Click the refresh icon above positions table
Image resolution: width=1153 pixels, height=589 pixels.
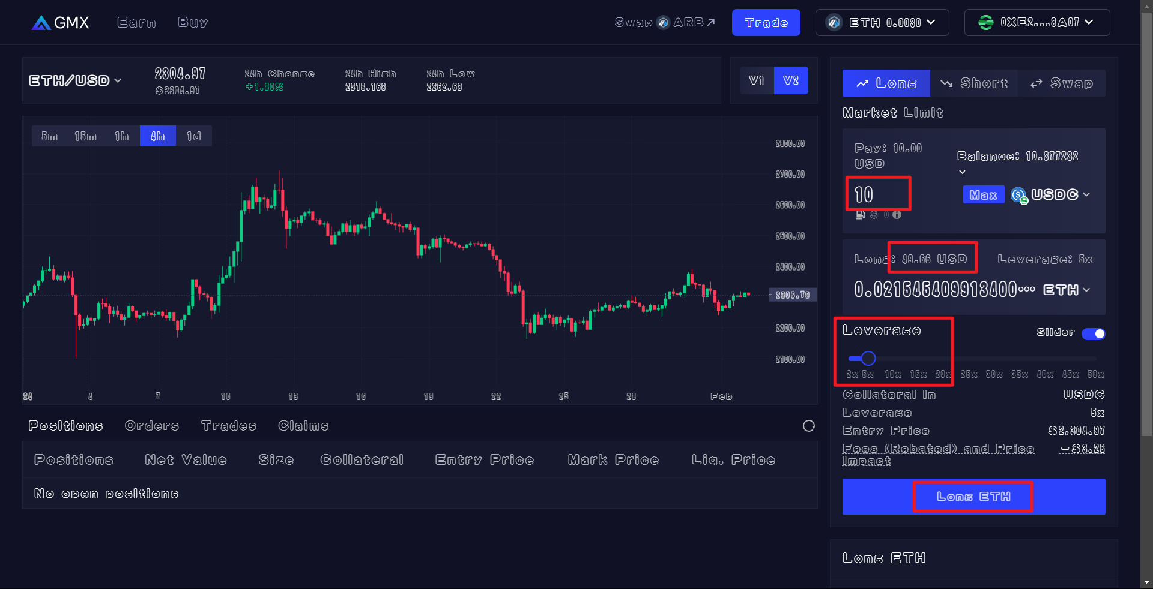pyautogui.click(x=809, y=426)
